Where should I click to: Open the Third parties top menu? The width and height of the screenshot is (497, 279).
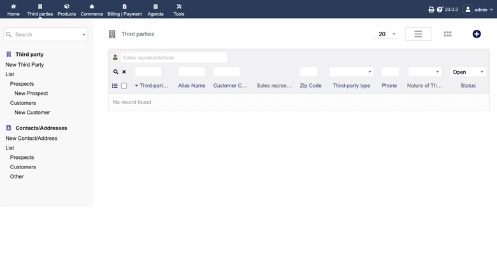coord(40,10)
